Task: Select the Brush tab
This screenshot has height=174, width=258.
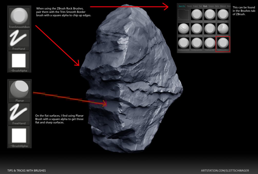Action: coord(205,6)
